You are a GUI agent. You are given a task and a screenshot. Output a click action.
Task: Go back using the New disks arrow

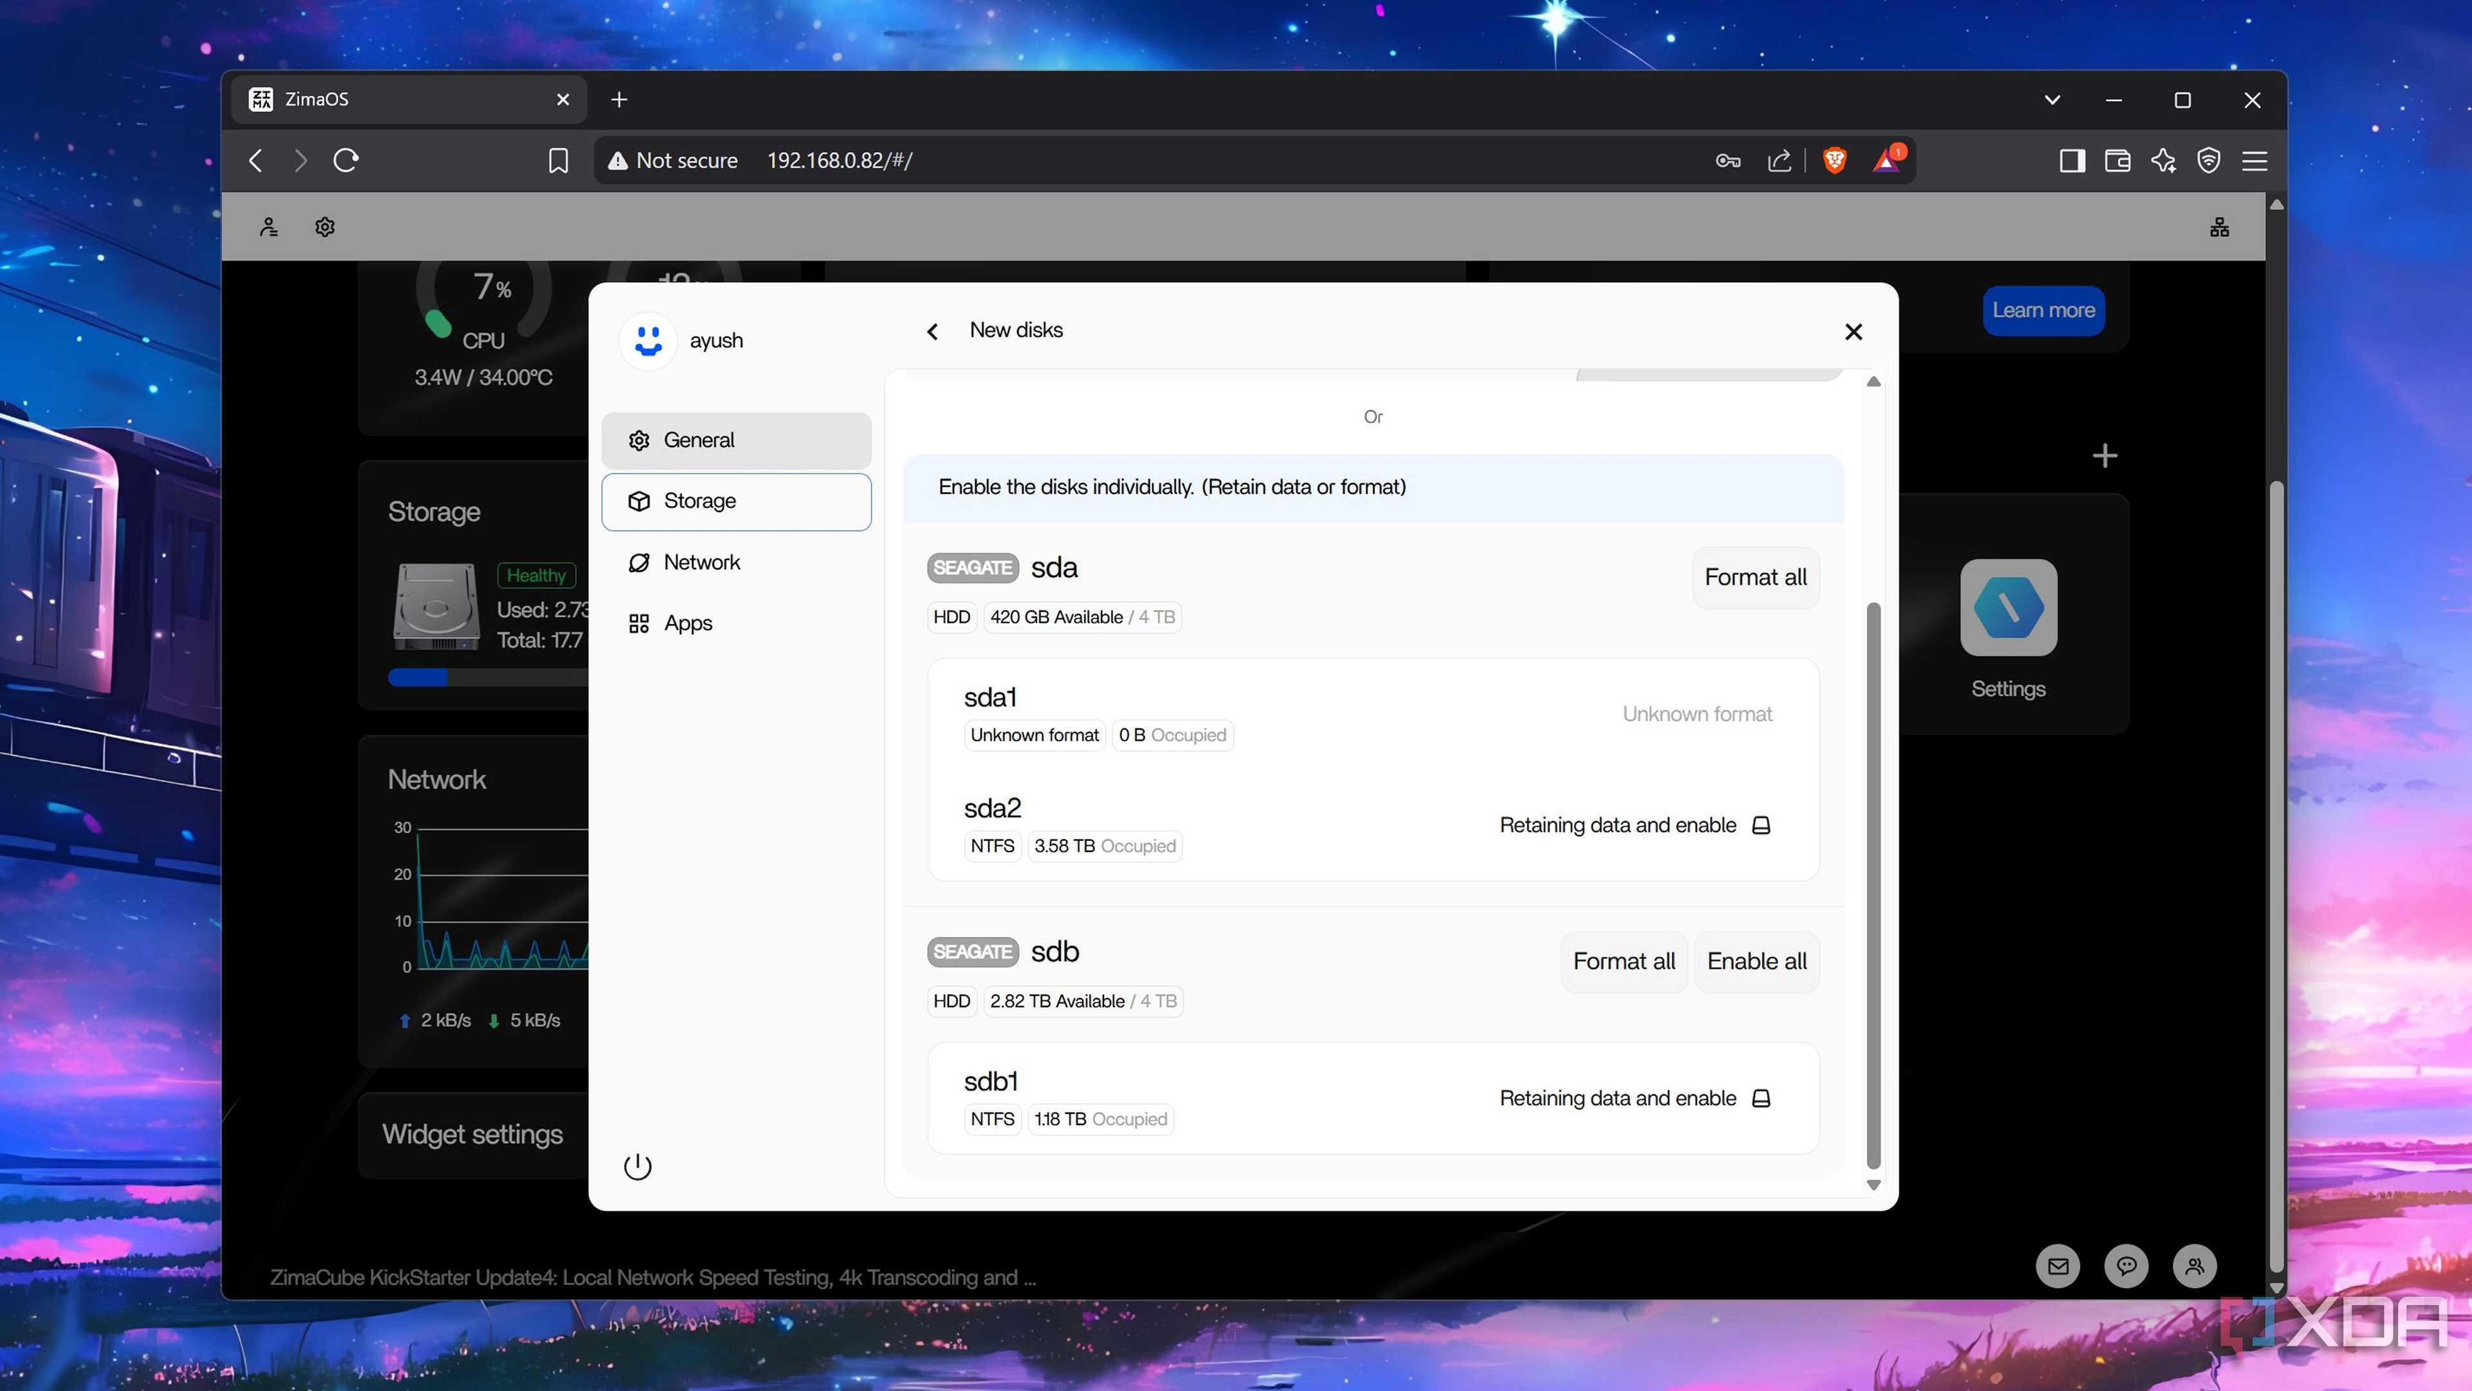point(932,331)
